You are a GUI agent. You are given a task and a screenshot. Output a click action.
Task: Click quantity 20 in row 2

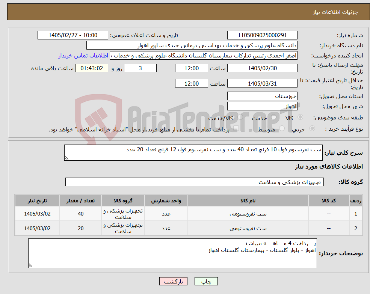click(x=80, y=228)
